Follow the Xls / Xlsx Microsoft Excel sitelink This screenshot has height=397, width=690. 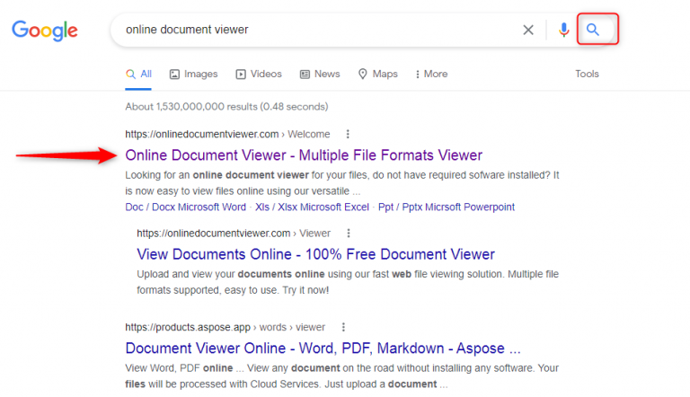(x=312, y=207)
